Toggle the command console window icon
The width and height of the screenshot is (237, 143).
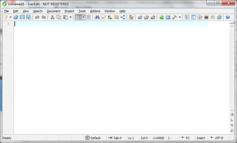(x=206, y=17)
